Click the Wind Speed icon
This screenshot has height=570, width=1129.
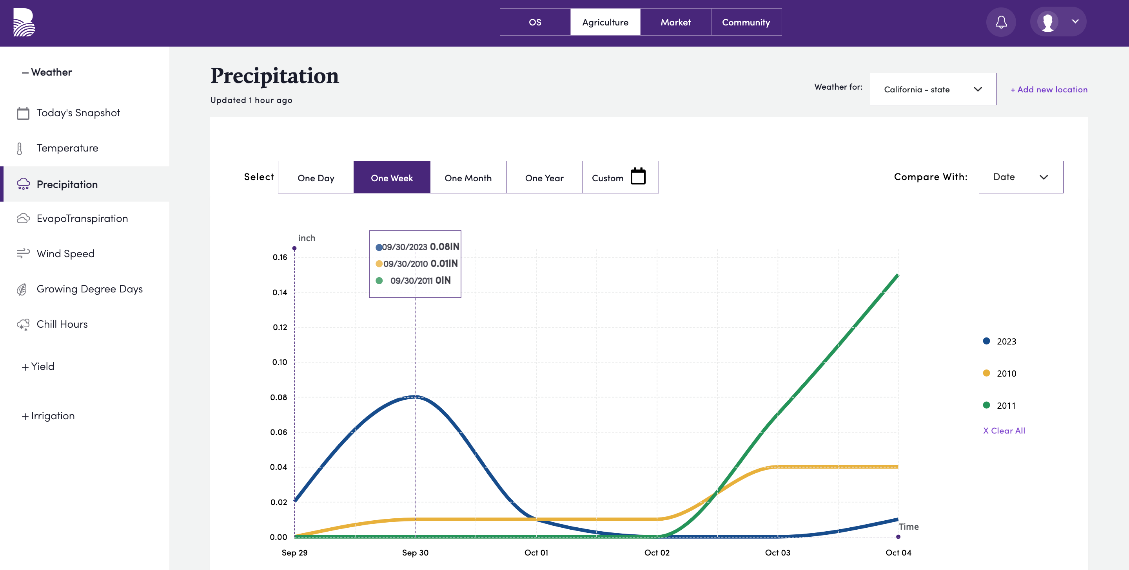23,253
